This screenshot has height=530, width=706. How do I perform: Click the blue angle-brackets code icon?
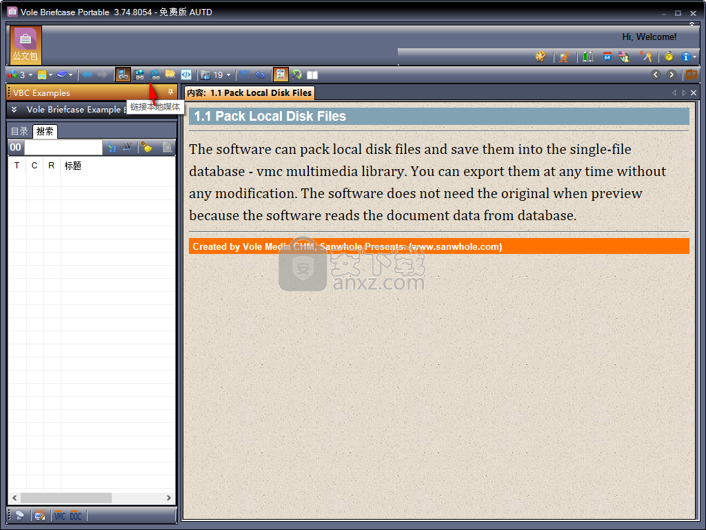[260, 75]
